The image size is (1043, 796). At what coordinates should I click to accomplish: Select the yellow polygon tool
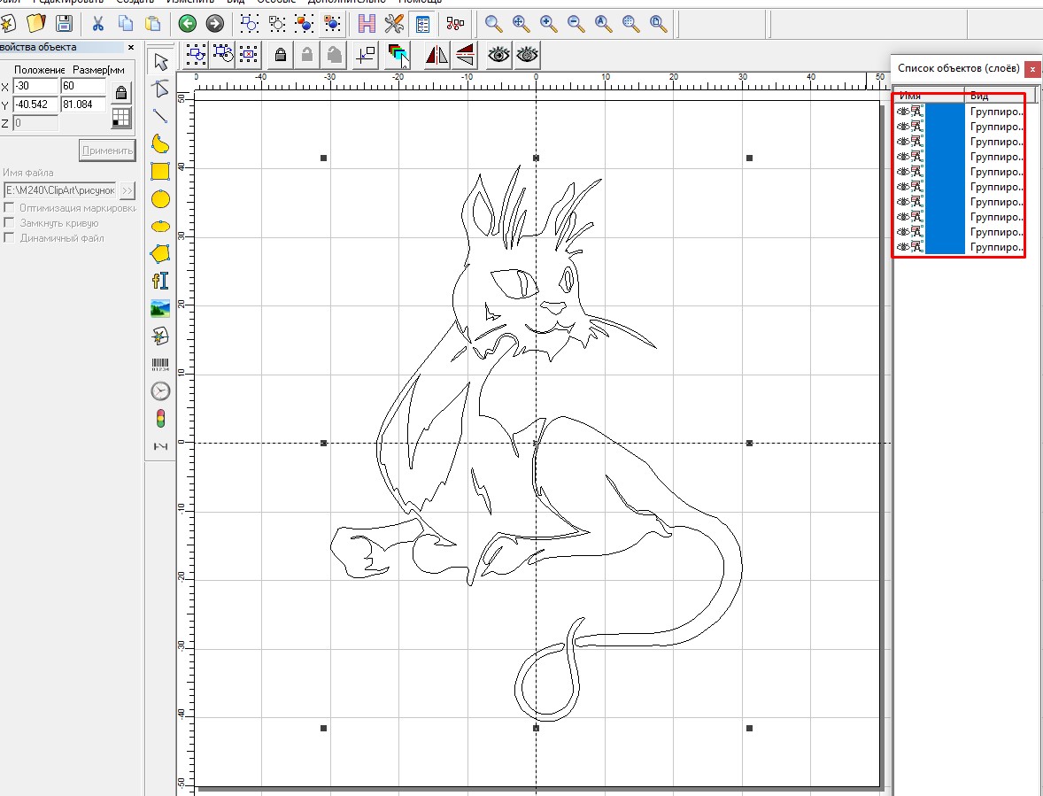point(160,253)
